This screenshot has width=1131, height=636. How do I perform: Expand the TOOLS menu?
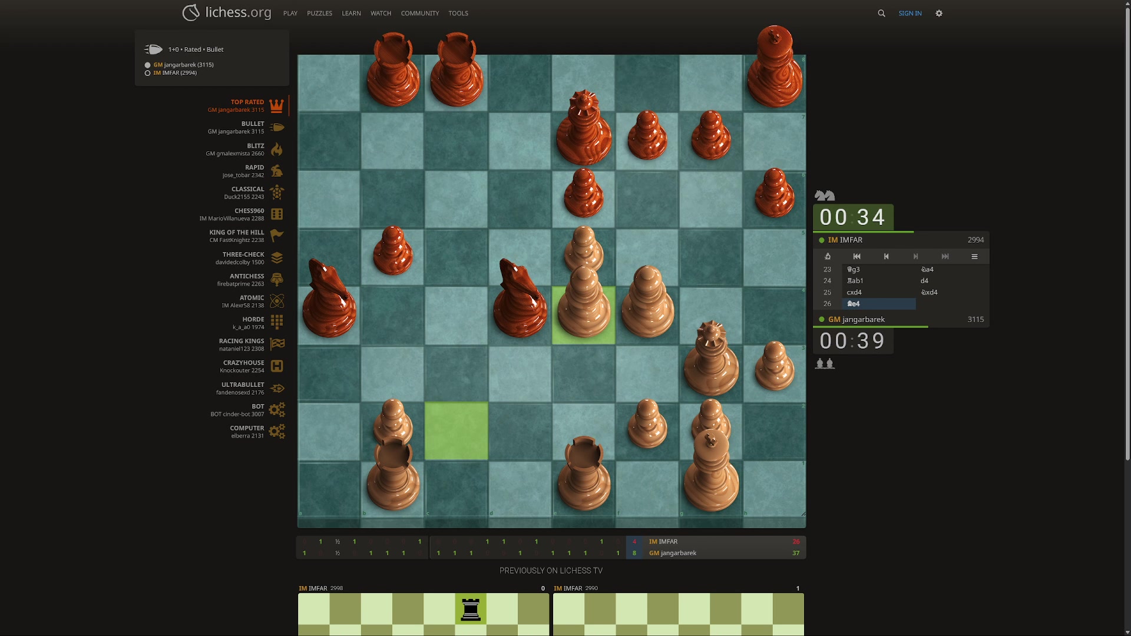point(458,13)
